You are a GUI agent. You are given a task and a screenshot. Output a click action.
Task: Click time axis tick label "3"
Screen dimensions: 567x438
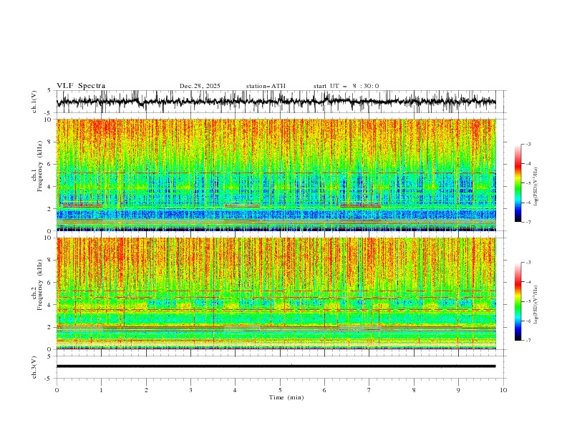tap(190, 390)
